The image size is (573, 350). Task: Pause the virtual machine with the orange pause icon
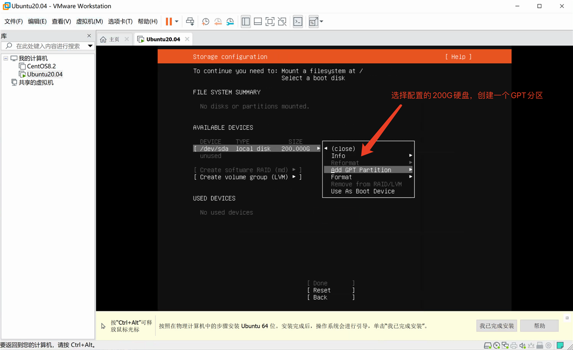click(x=169, y=22)
